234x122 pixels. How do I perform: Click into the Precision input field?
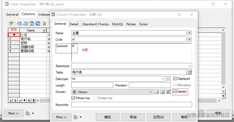tap(150, 85)
